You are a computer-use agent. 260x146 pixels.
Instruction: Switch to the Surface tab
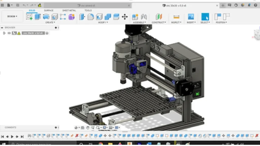click(48, 10)
